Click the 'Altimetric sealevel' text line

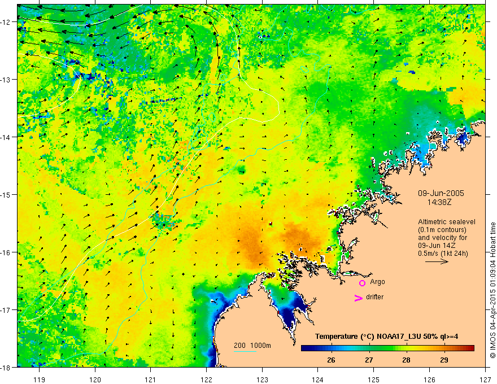(x=447, y=222)
